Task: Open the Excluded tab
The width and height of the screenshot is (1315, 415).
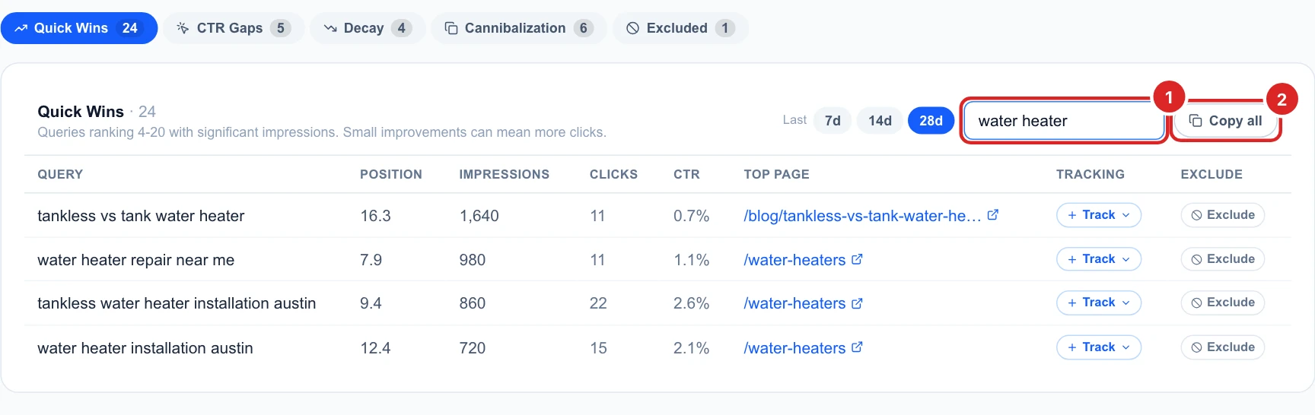Action: 680,28
